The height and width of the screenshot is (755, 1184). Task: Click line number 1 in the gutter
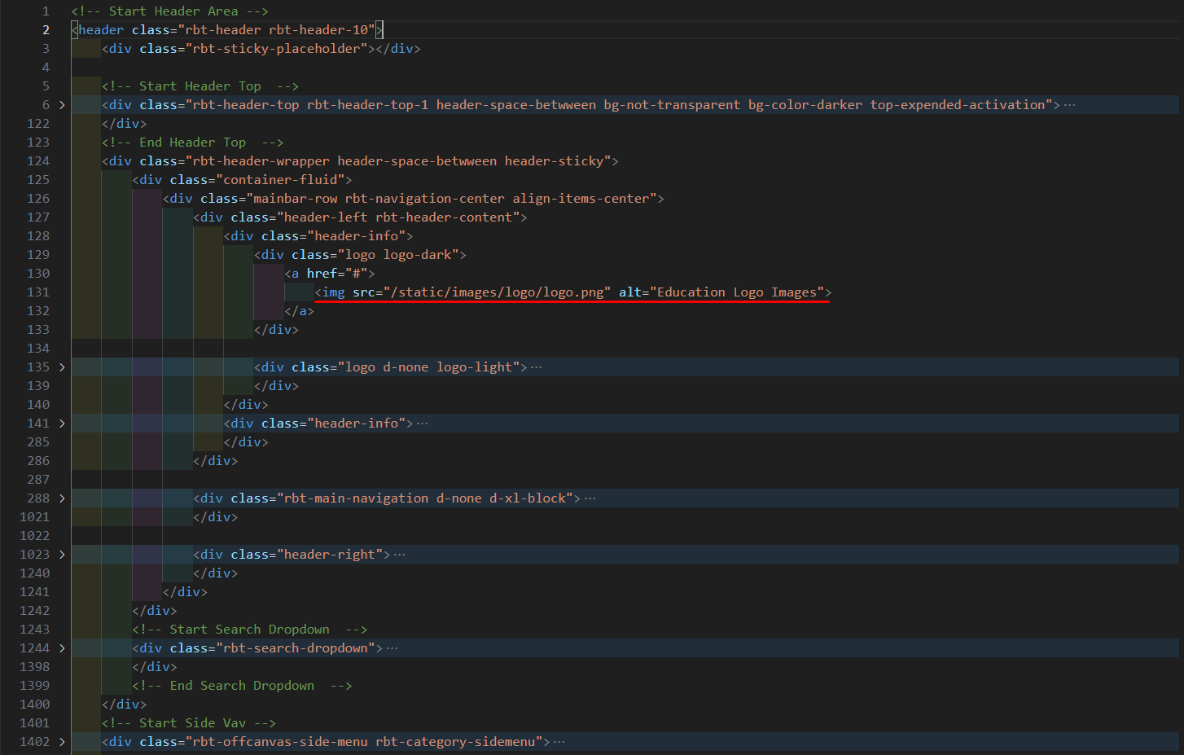(46, 11)
